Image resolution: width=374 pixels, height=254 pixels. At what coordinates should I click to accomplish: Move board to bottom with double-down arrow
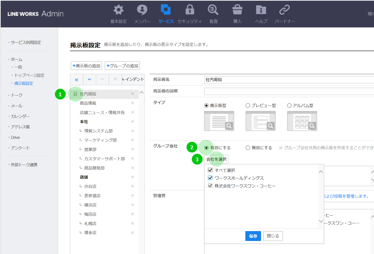coord(77,79)
